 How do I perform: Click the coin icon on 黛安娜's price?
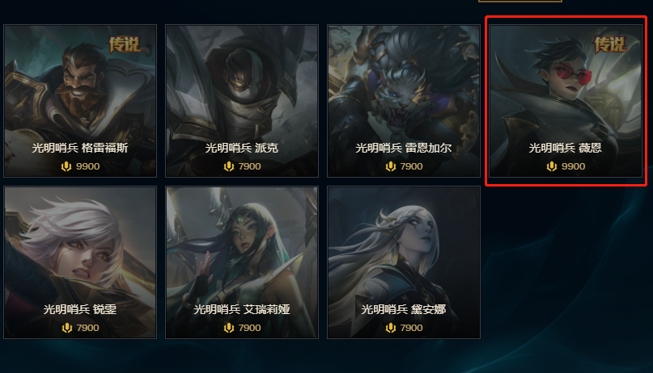pos(390,328)
